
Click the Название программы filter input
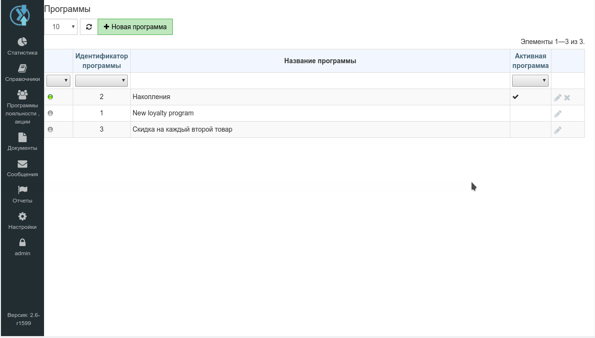click(x=320, y=80)
